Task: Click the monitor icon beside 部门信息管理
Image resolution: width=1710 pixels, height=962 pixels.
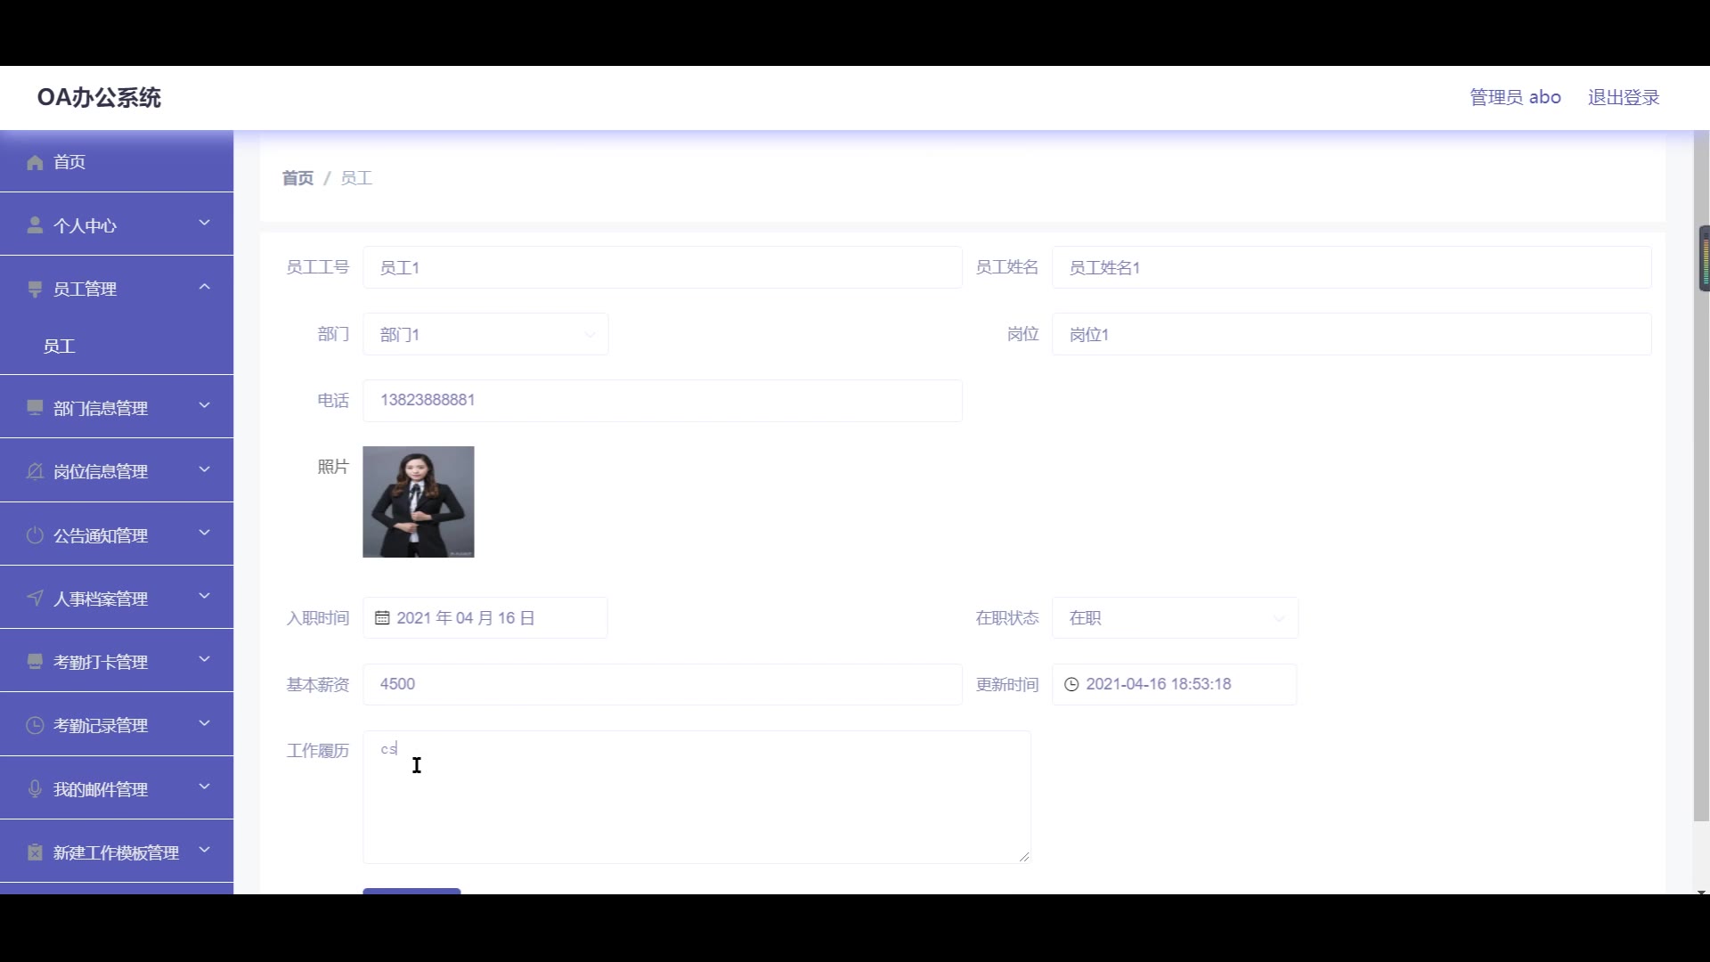Action: click(x=35, y=408)
